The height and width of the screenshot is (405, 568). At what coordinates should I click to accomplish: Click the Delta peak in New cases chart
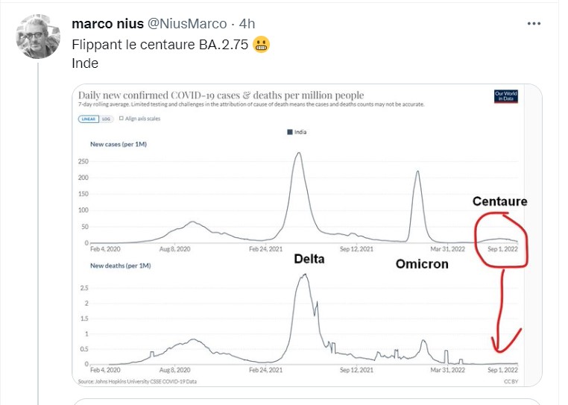tap(298, 154)
